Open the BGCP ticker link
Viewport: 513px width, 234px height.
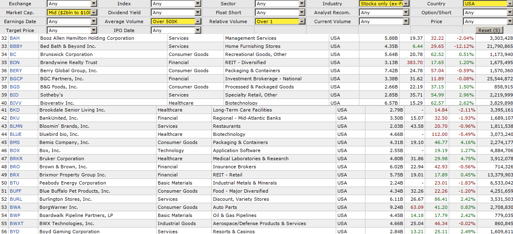pos(16,79)
